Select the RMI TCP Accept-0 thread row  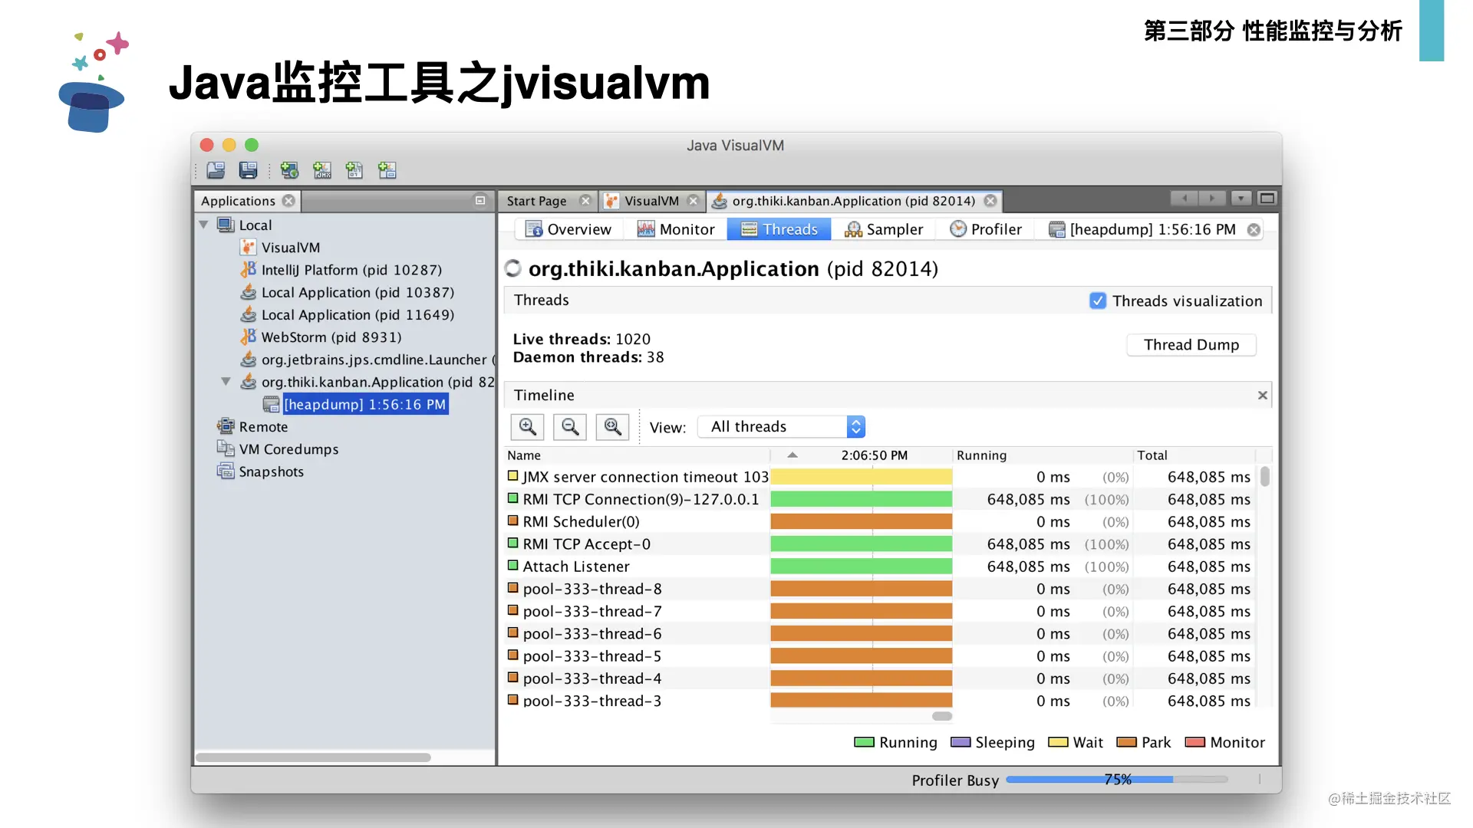pyautogui.click(x=881, y=544)
